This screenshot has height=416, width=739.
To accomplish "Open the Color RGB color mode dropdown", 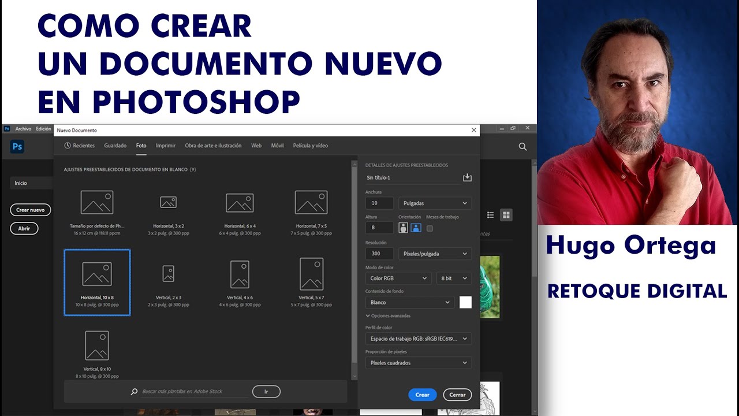I will (398, 278).
